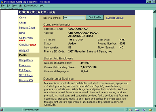Click the telephone number 404-676-2121
This screenshot has width=156, height=112.
(76, 40)
